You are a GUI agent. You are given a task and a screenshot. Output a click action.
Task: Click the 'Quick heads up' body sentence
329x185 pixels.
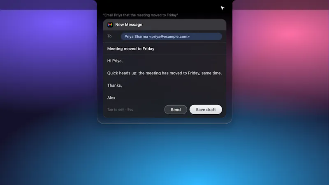click(164, 73)
